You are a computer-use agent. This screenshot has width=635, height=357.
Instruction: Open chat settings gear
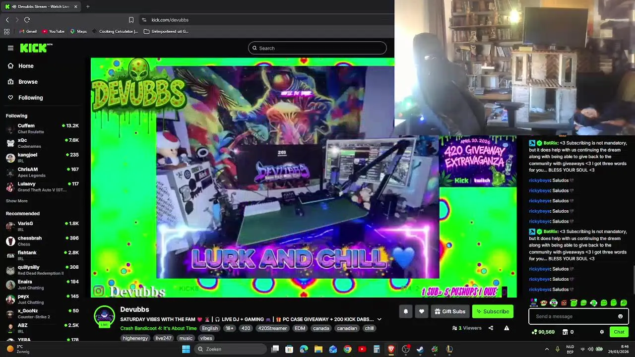602,332
